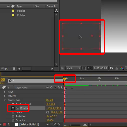Screen dimensions: 127x127
Task: Take a snapshot with the camera icon
Action: [x=111, y=68]
